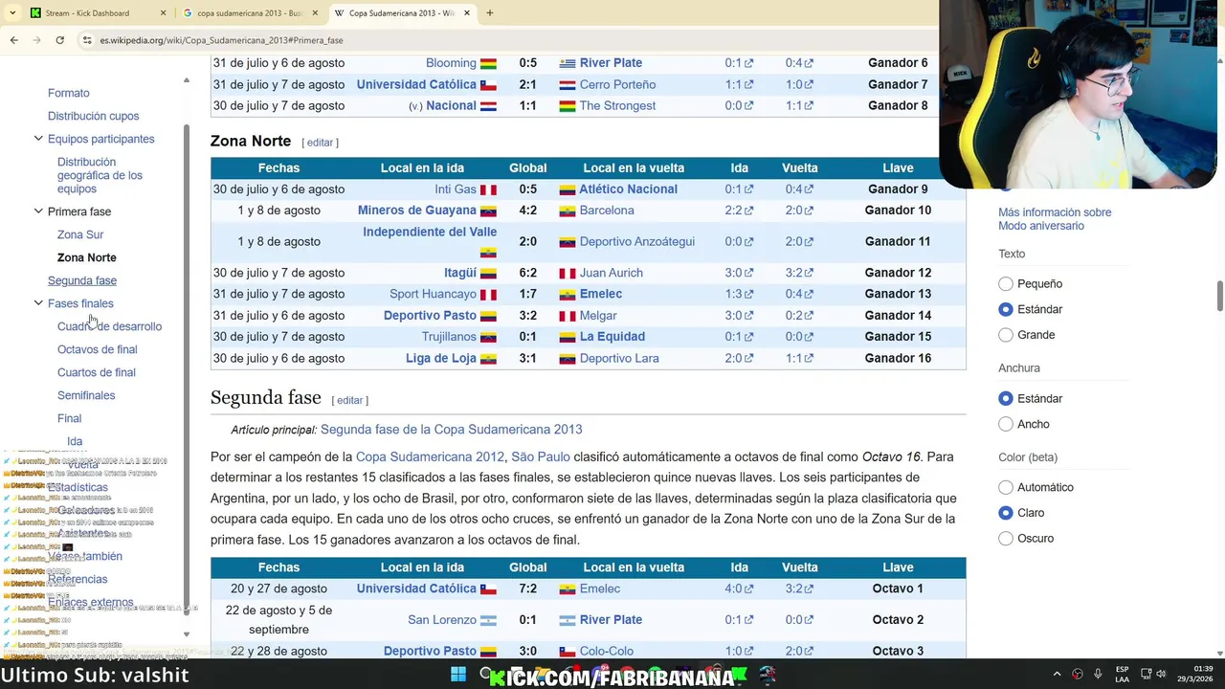
Task: Close the Stream - Kick Dashboard tab
Action: [163, 13]
